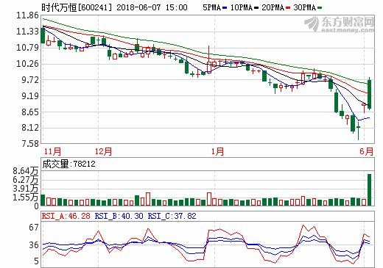Click the green 30PMA legend color swatch
383x268 pixels.
(x=320, y=8)
